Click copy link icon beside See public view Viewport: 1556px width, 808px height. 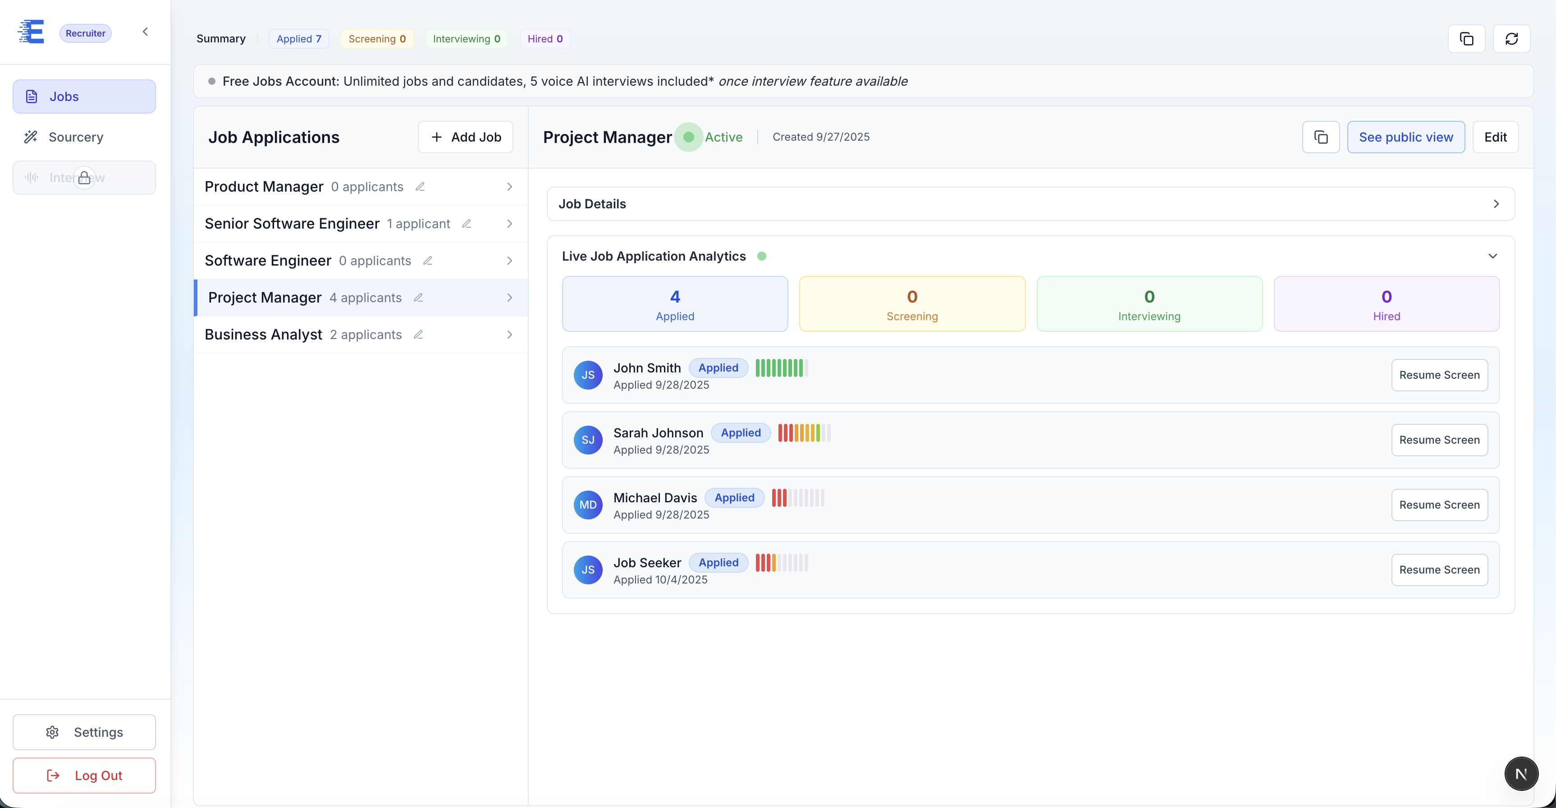coord(1320,137)
